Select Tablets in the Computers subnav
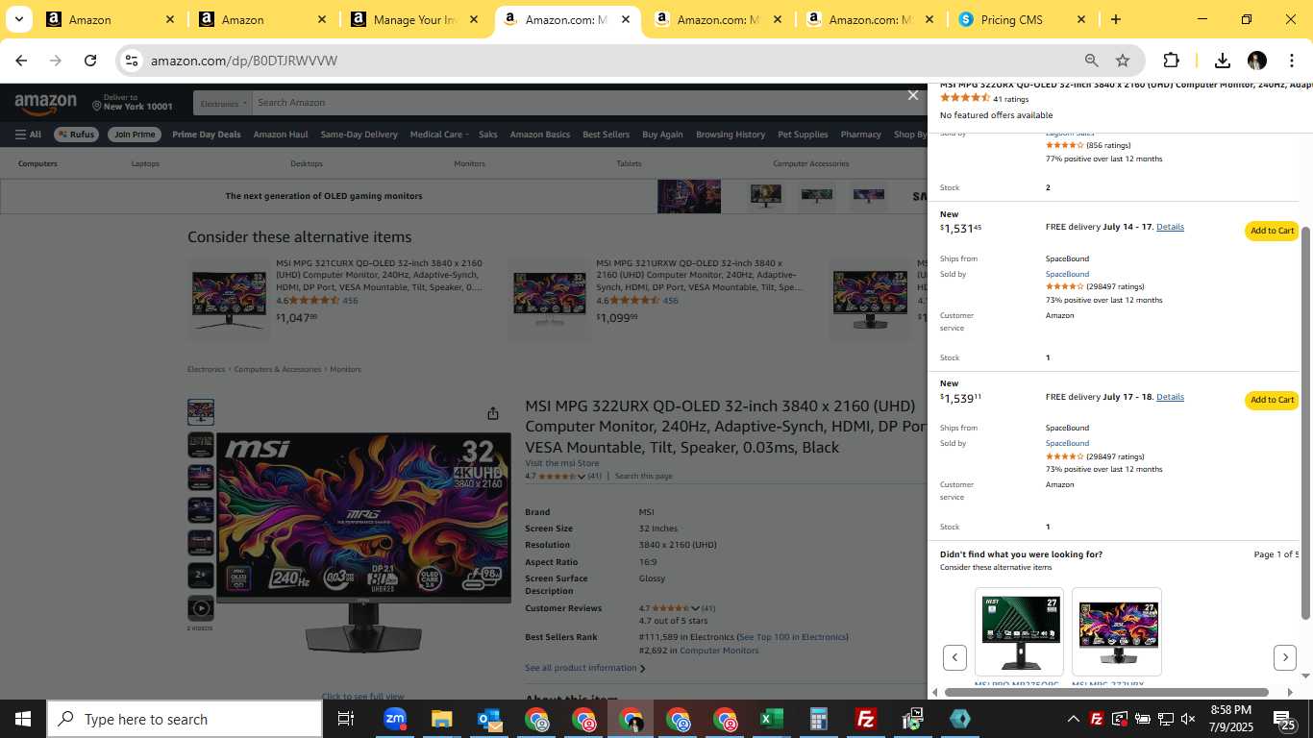Screen dimensions: 1313x738 tap(629, 163)
